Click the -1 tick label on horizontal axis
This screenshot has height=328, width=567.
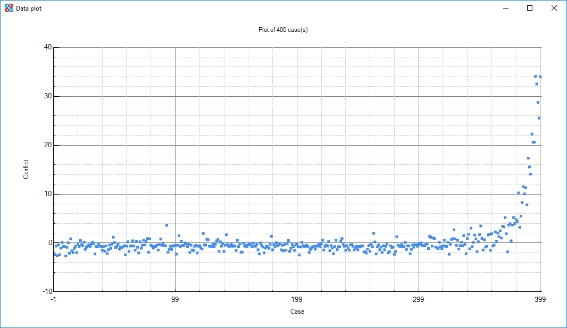pos(53,300)
